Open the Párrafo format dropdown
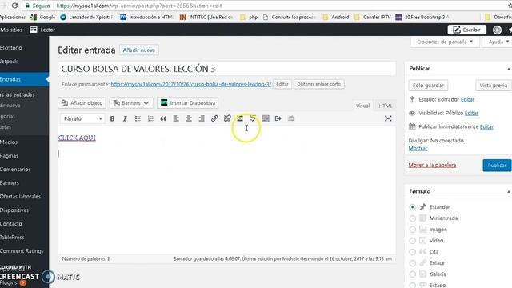Image resolution: width=512 pixels, height=288 pixels. pos(82,118)
